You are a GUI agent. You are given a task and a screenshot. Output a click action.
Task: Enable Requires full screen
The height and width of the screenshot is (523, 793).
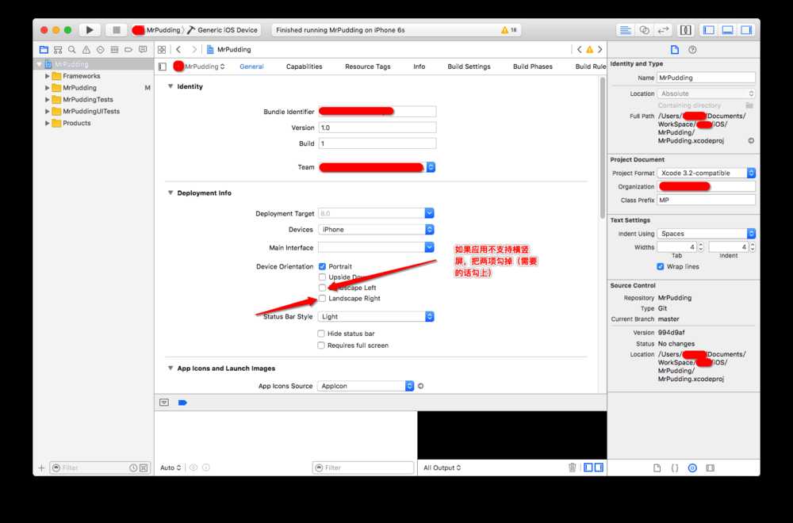pos(320,345)
